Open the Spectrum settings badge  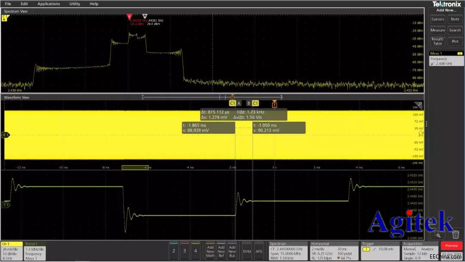pyautogui.click(x=288, y=251)
